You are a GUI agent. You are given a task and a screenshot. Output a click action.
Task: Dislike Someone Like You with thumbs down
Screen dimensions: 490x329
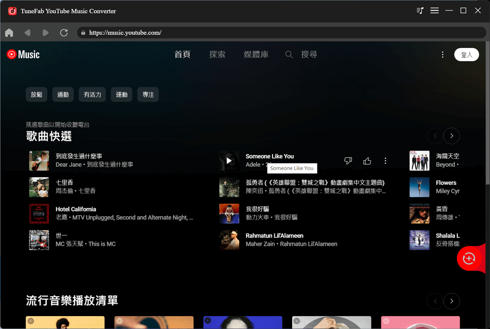coord(348,160)
